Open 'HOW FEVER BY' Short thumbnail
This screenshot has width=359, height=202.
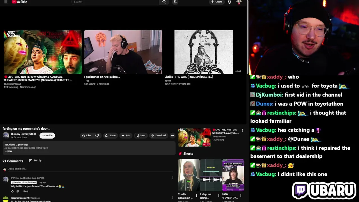pos(233,175)
